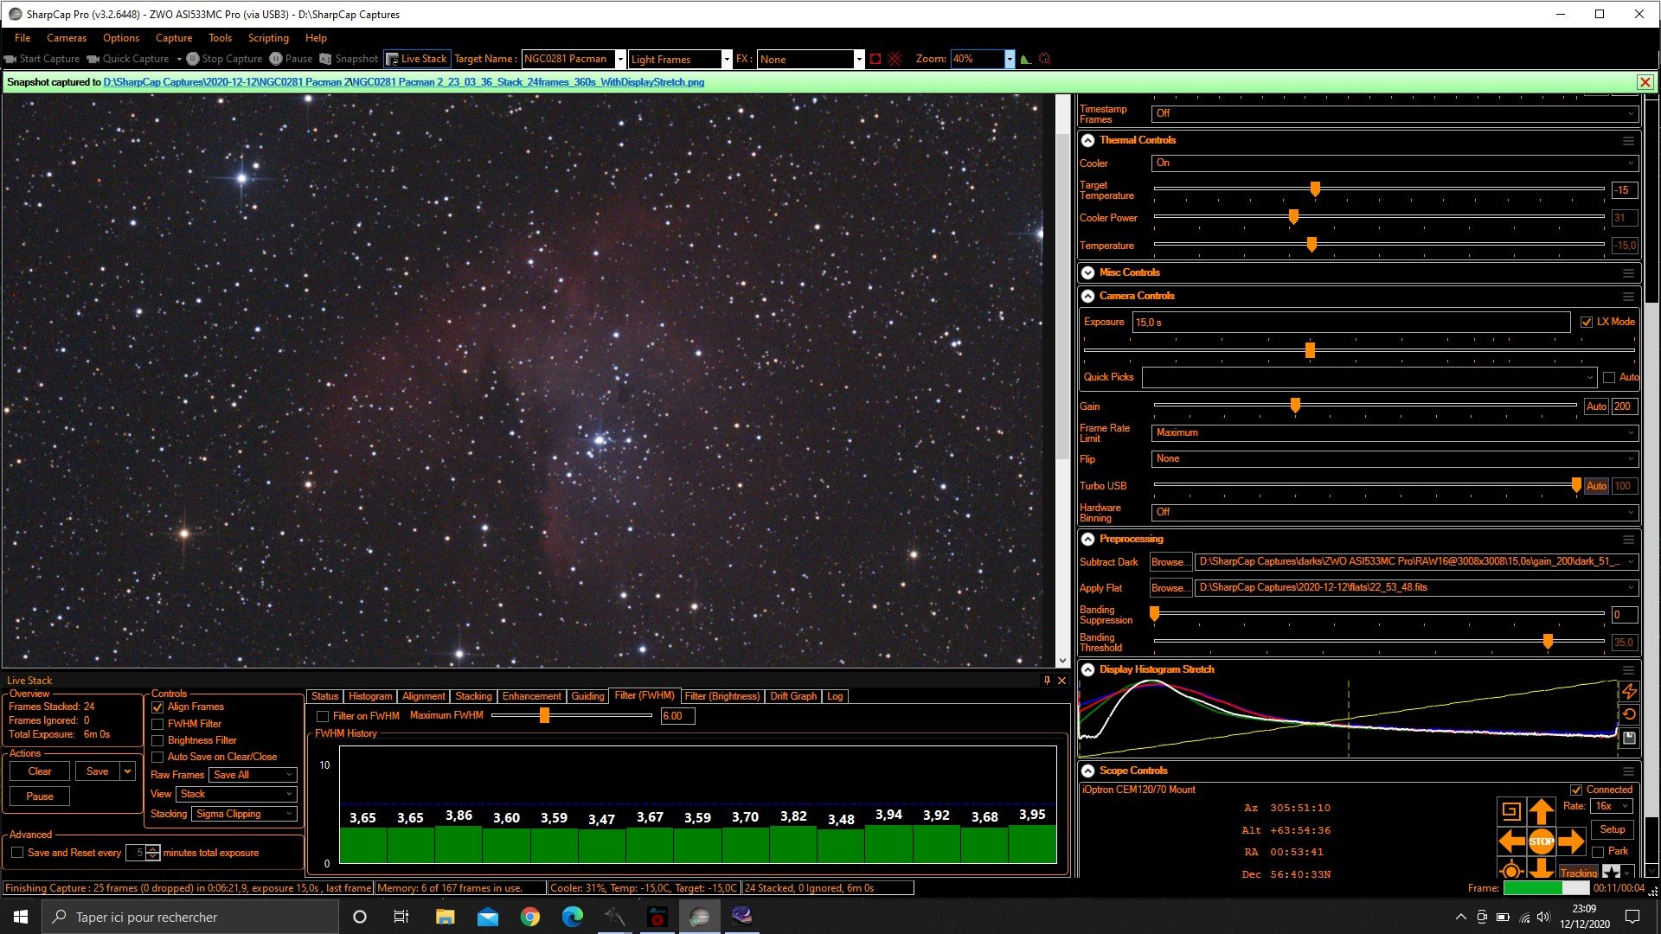Open the Cameras menu
The height and width of the screenshot is (934, 1661).
(67, 38)
